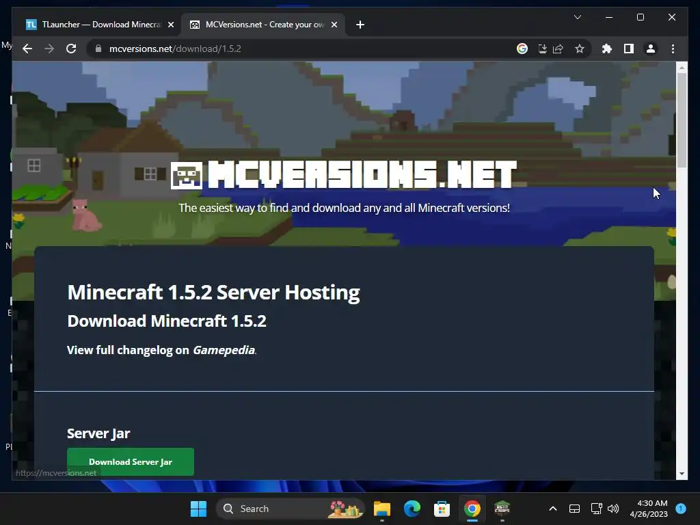This screenshot has height=525, width=700.
Task: Toggle the Chrome side panel
Action: point(629,49)
